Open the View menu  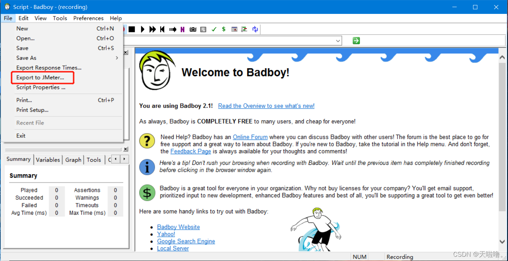(41, 18)
